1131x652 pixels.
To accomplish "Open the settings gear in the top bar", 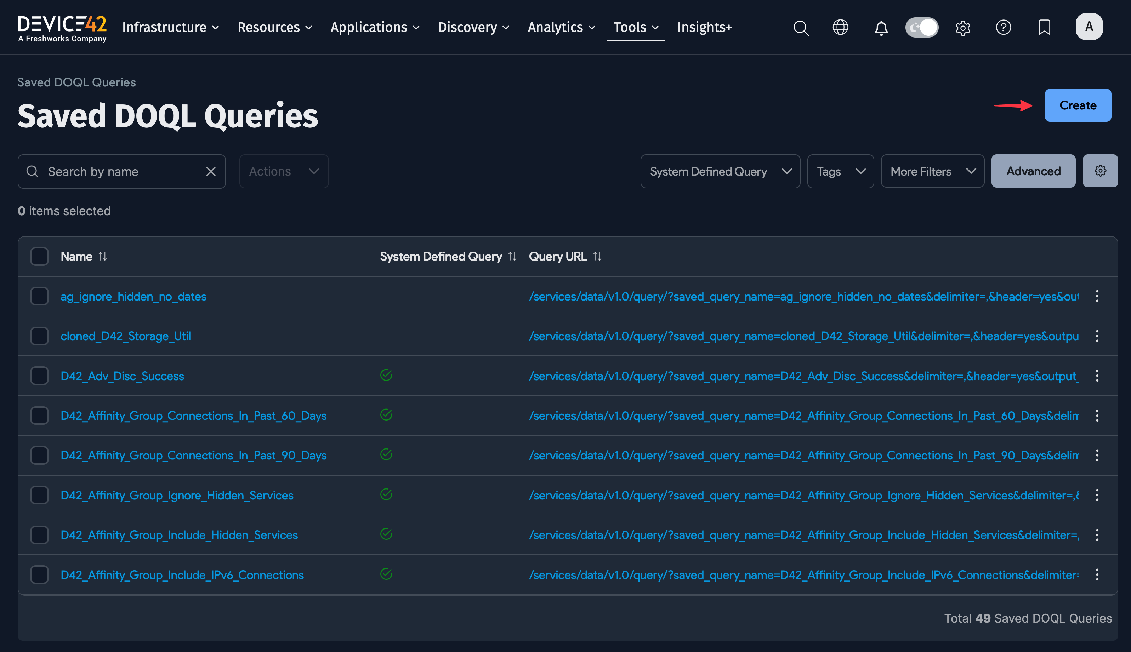I will [962, 28].
